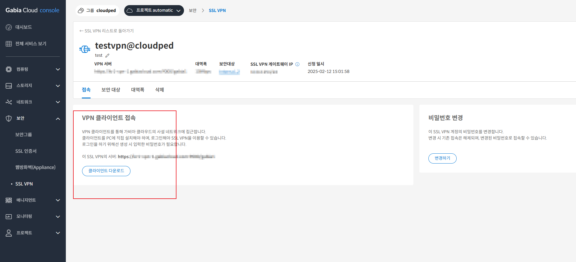This screenshot has height=262, width=576.
Task: Switch to the 대역폭 tab
Action: click(x=138, y=90)
